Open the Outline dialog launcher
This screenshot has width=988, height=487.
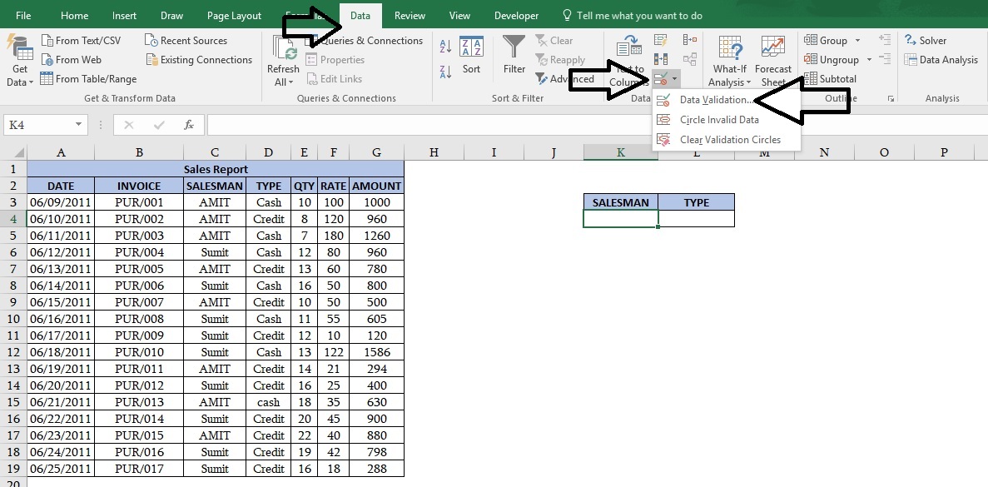(891, 99)
